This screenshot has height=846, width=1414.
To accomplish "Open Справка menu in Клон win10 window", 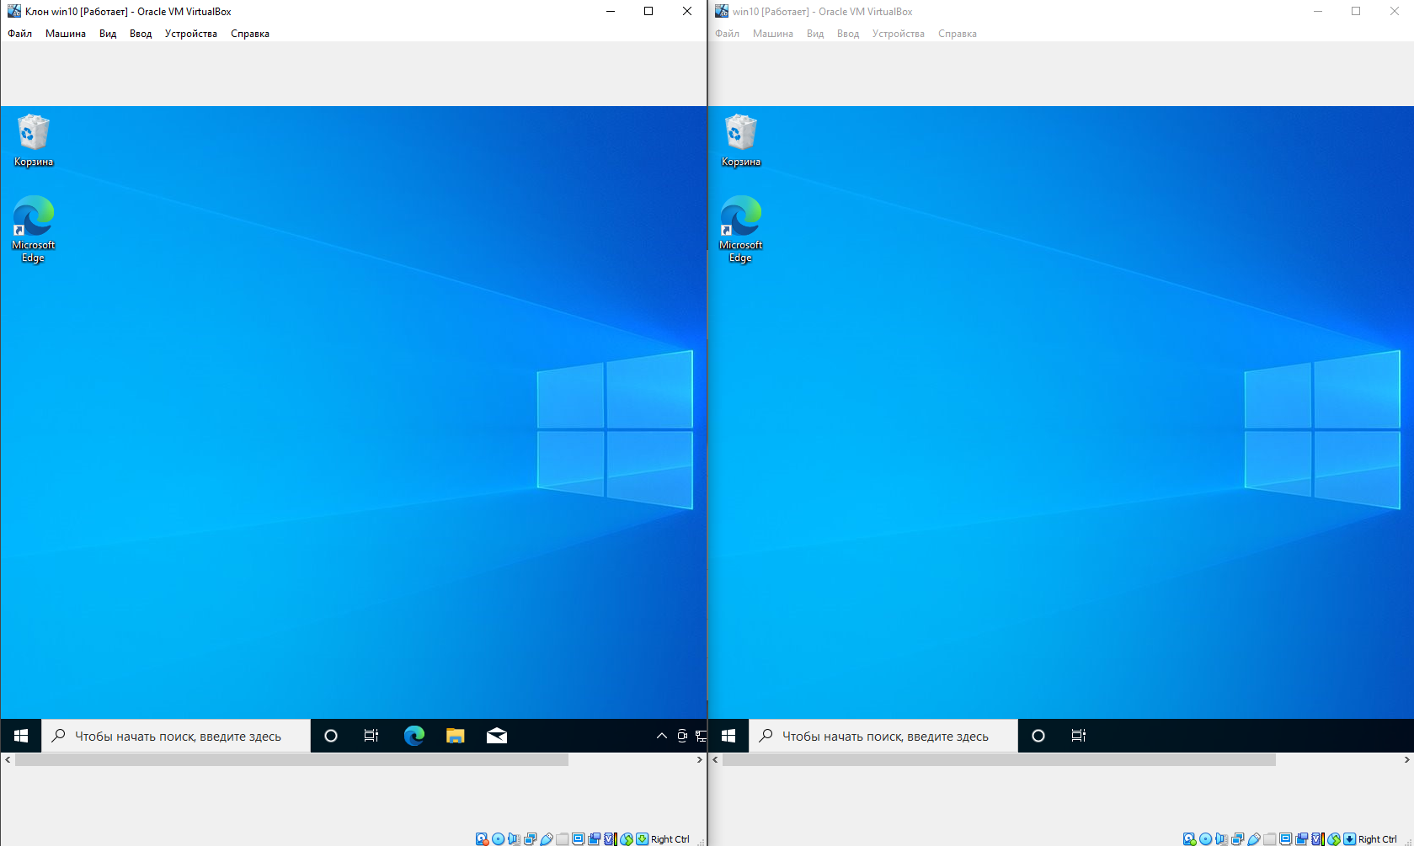I will (x=250, y=34).
